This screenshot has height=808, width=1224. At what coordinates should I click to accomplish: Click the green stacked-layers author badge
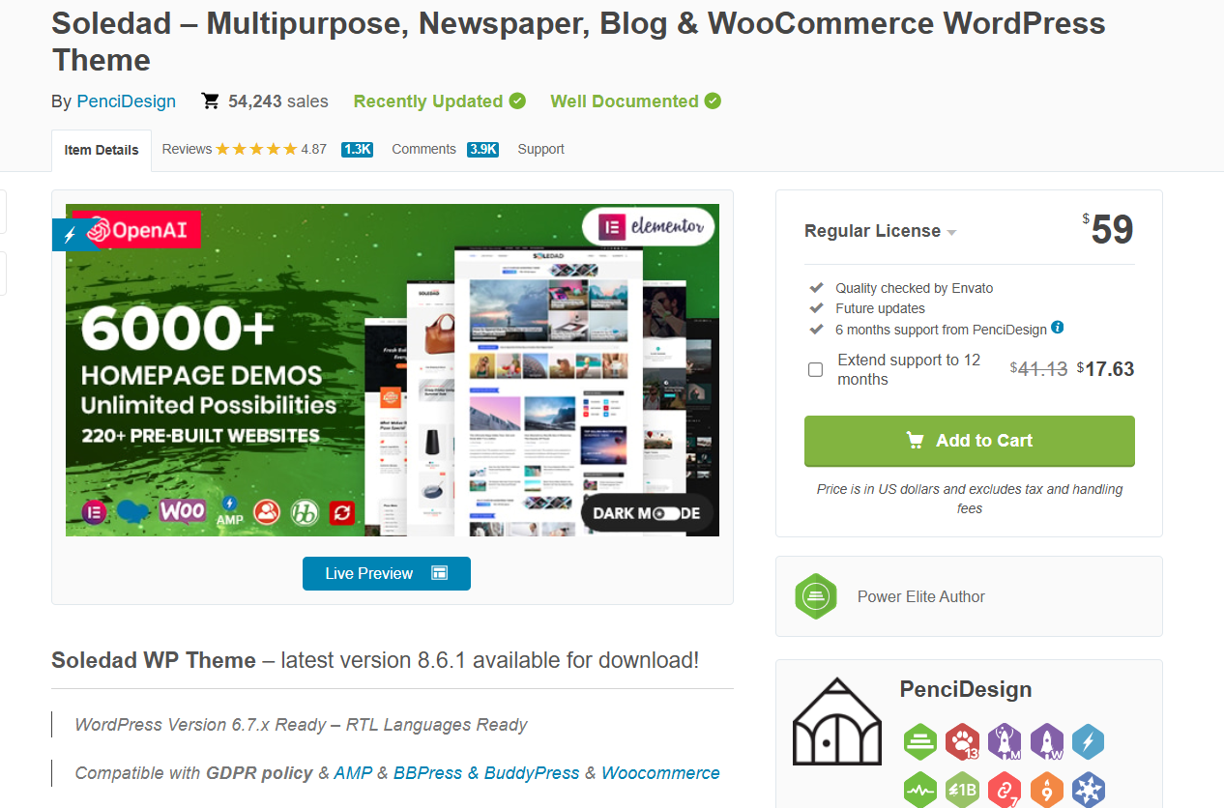(920, 742)
